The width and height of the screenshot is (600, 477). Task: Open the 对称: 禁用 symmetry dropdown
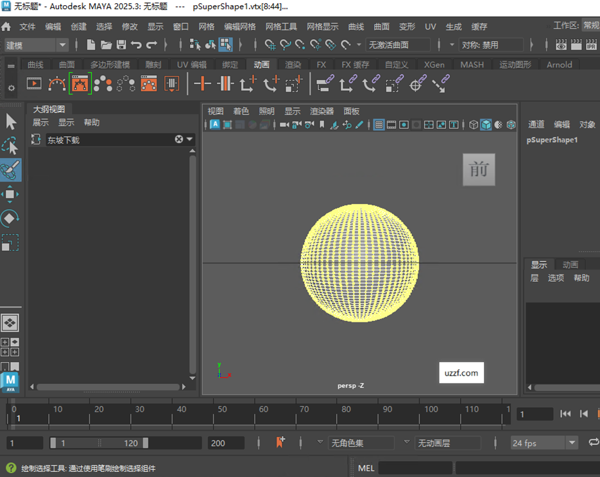492,45
